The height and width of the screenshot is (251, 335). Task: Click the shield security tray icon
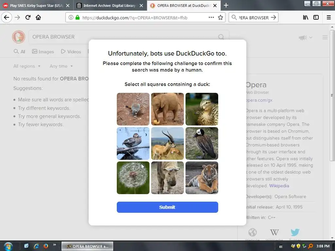pos(298,246)
